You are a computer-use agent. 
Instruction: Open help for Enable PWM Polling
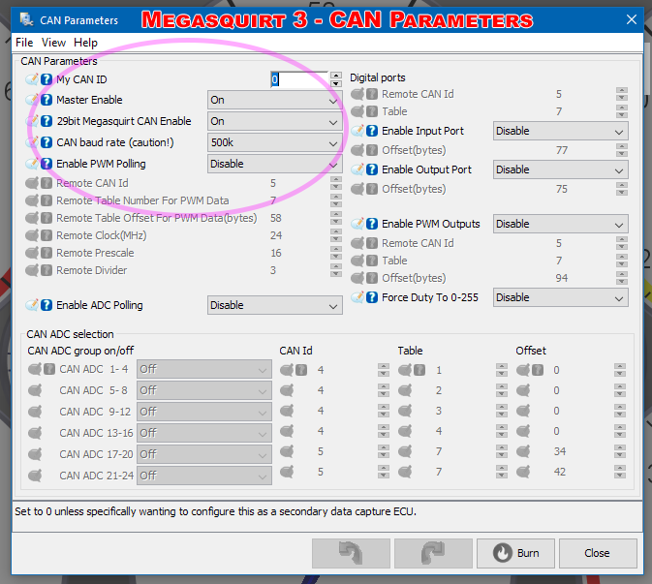[47, 164]
